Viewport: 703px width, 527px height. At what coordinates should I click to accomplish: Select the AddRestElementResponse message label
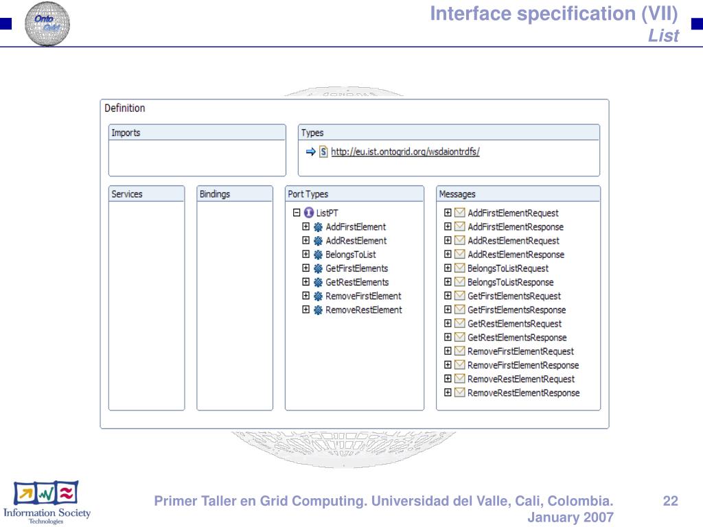(516, 255)
